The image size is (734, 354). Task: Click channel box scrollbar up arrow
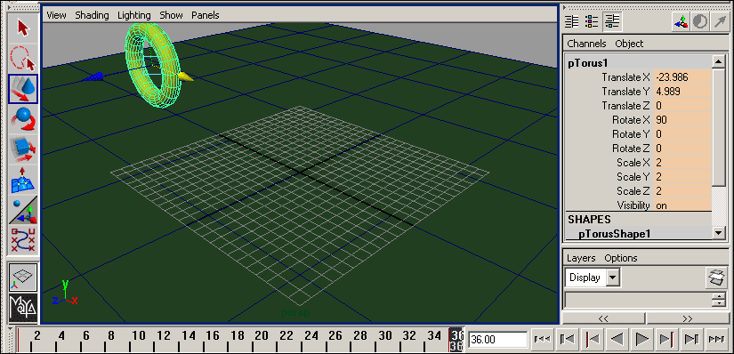[x=718, y=61]
